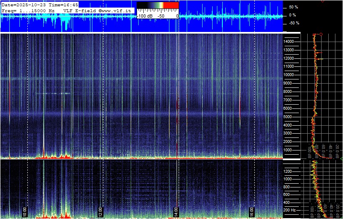Click the bright horizontal trace near 8000 Hz
Screen dimensions: 343x219
(x=53, y=93)
